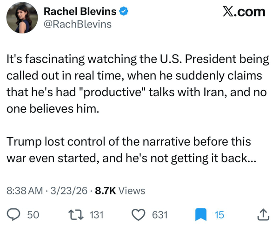Click the 631 likes count
The width and height of the screenshot is (279, 226).
[x=160, y=215]
